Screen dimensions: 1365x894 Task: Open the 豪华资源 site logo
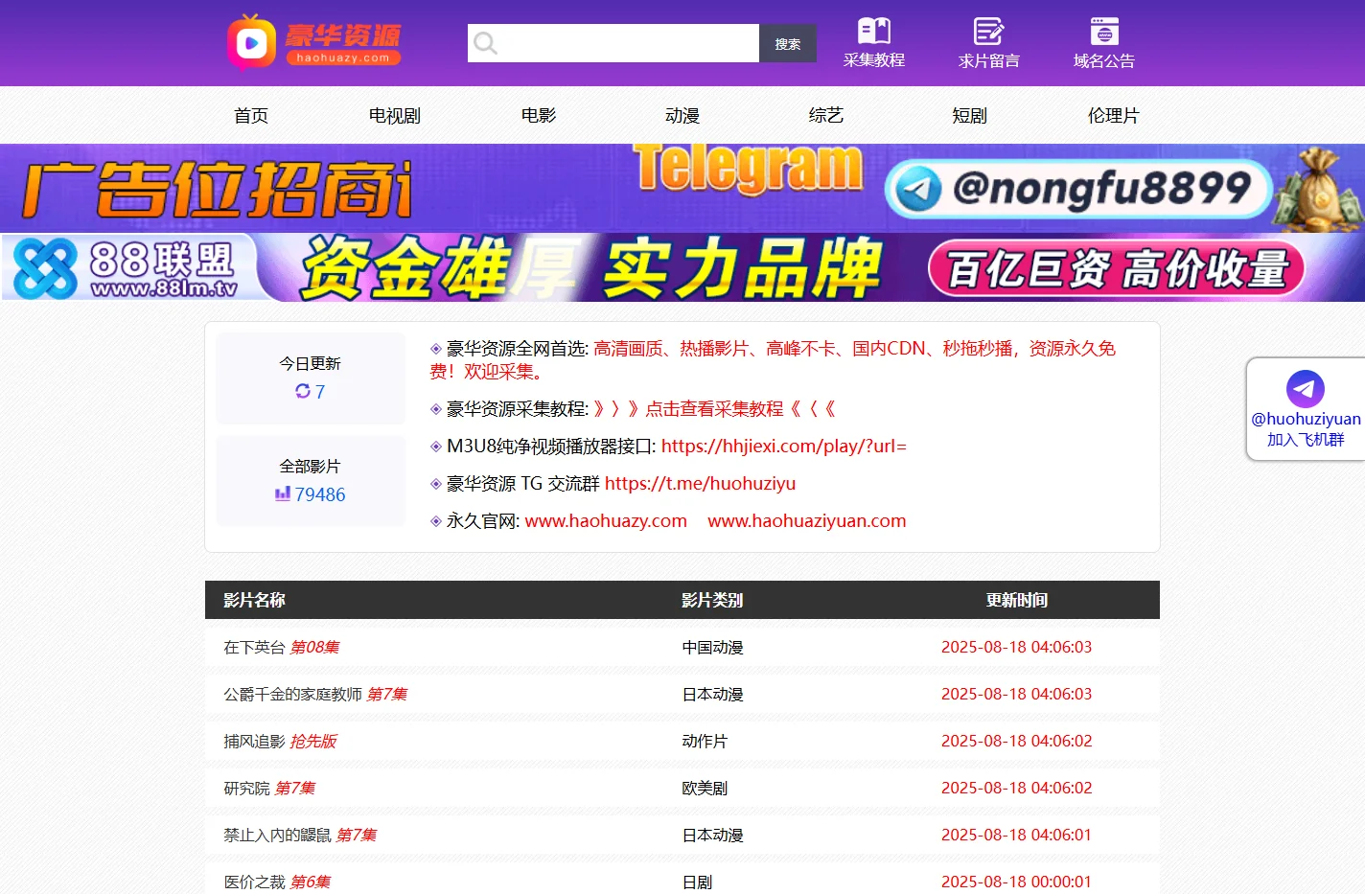314,42
